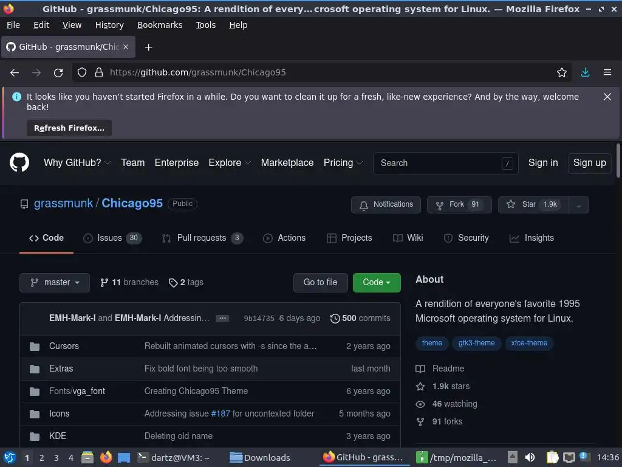Screen dimensions: 622x467
Task: Switch to the Pull requests tab
Action: (x=202, y=238)
